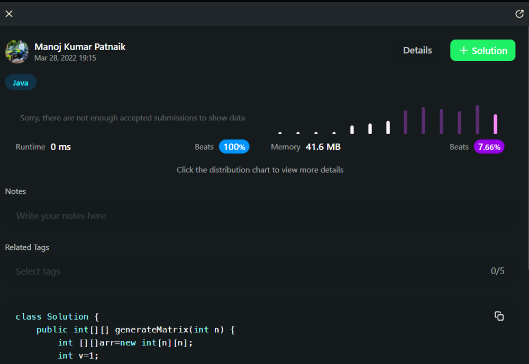Click Manoj Kumar Patnaik's profile avatar
Image resolution: width=529 pixels, height=364 pixels.
pyautogui.click(x=17, y=51)
